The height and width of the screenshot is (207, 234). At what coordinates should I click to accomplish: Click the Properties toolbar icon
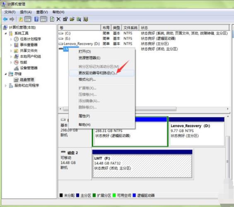click(65, 19)
